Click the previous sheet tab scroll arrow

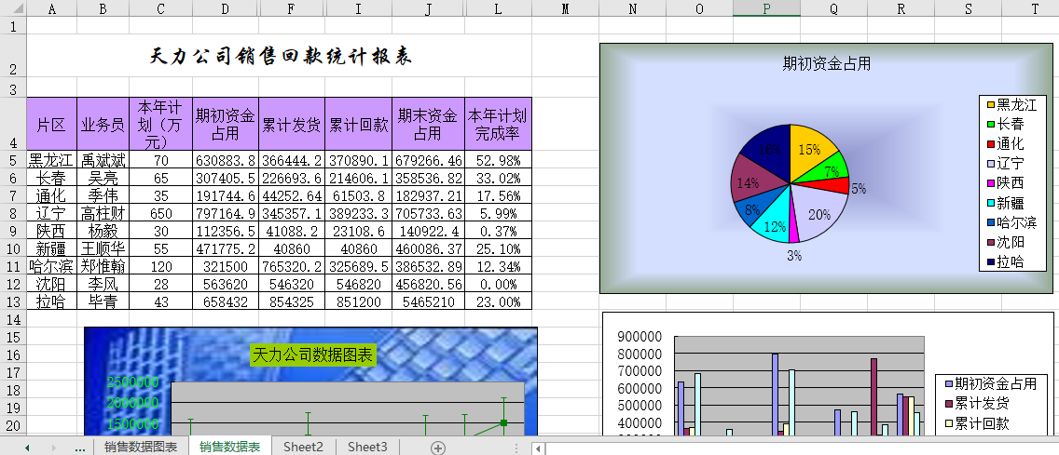[x=27, y=448]
